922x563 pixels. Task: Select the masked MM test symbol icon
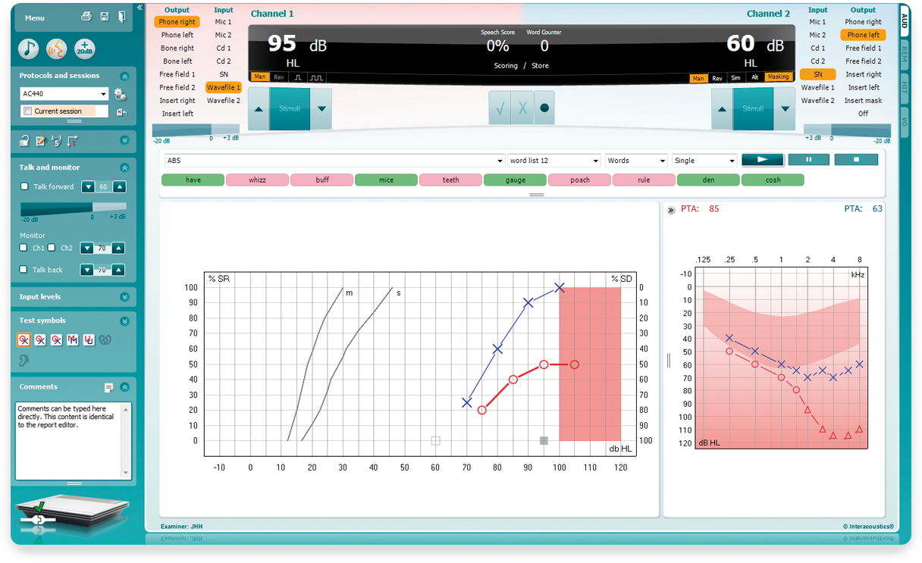click(x=73, y=339)
